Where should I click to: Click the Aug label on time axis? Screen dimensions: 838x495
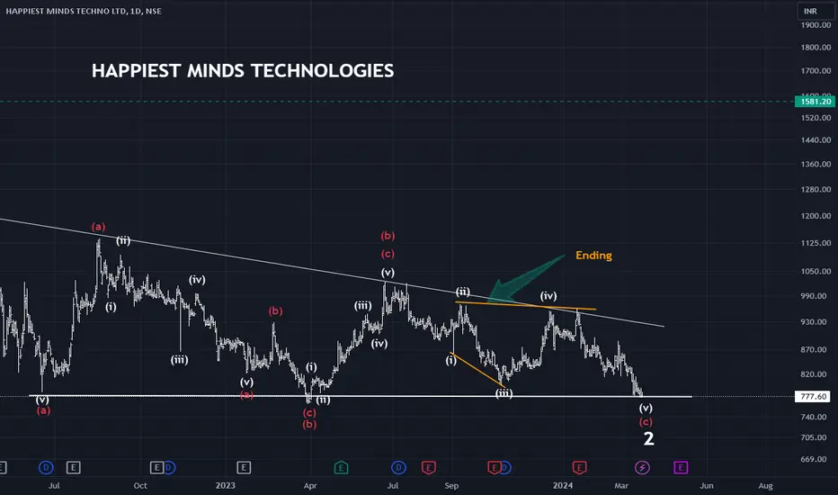[x=765, y=486]
